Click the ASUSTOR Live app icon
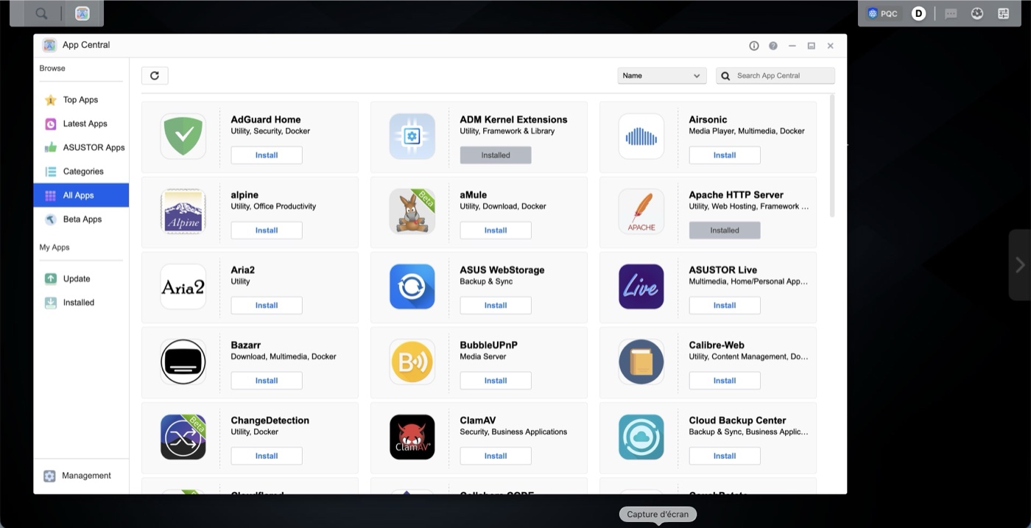 pyautogui.click(x=641, y=286)
